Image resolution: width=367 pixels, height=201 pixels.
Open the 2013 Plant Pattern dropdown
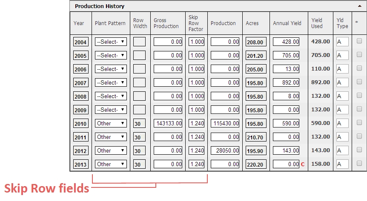click(x=111, y=164)
